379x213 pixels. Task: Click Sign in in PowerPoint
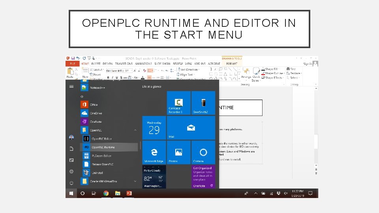pos(308,64)
